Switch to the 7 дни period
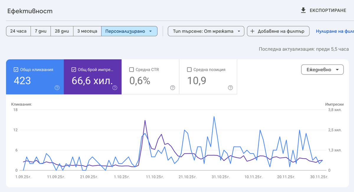Screen dimensions: 354x192 (40, 31)
